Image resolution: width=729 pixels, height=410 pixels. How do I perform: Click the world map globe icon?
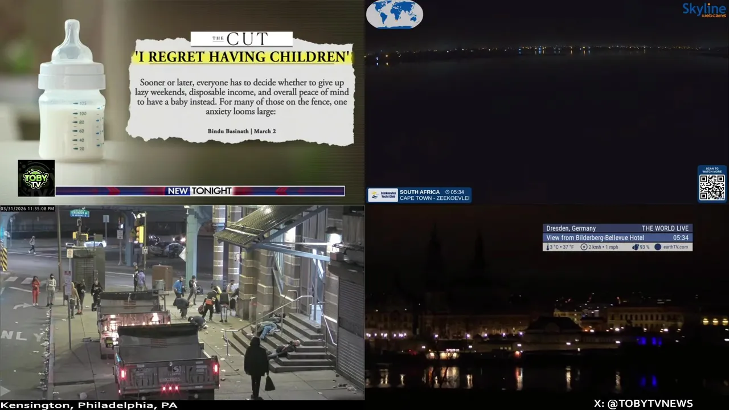coord(395,14)
